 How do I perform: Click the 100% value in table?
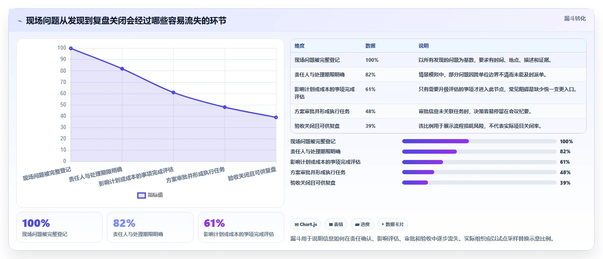pos(372,60)
